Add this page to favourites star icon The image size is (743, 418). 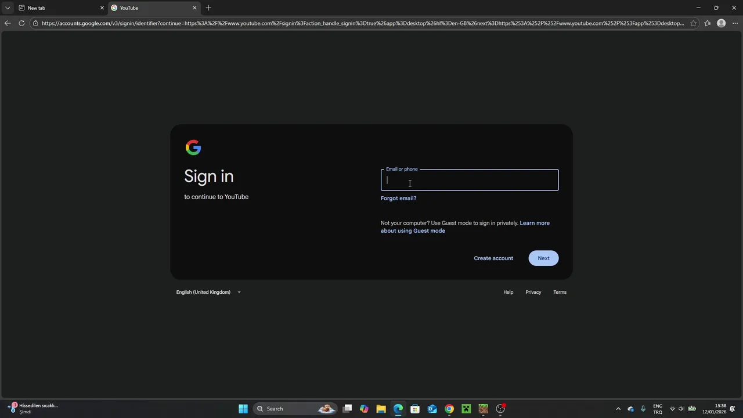(693, 23)
